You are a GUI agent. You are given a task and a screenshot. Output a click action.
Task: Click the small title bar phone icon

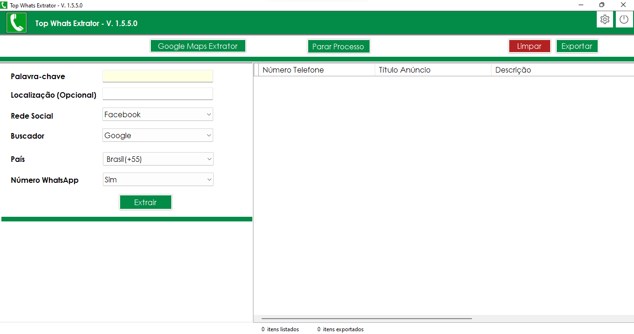coord(4,5)
